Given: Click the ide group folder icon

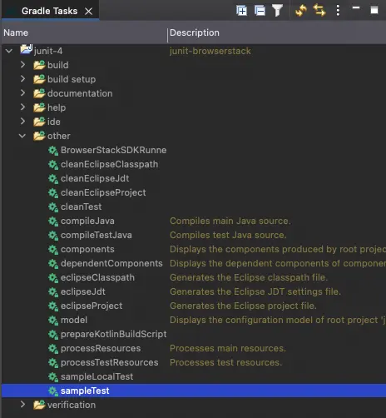Looking at the screenshot, I should click(39, 122).
